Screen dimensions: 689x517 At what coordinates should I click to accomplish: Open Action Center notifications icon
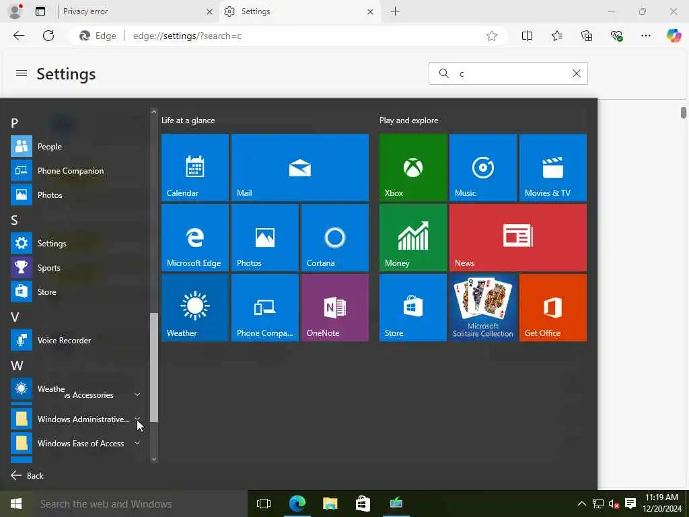630,504
